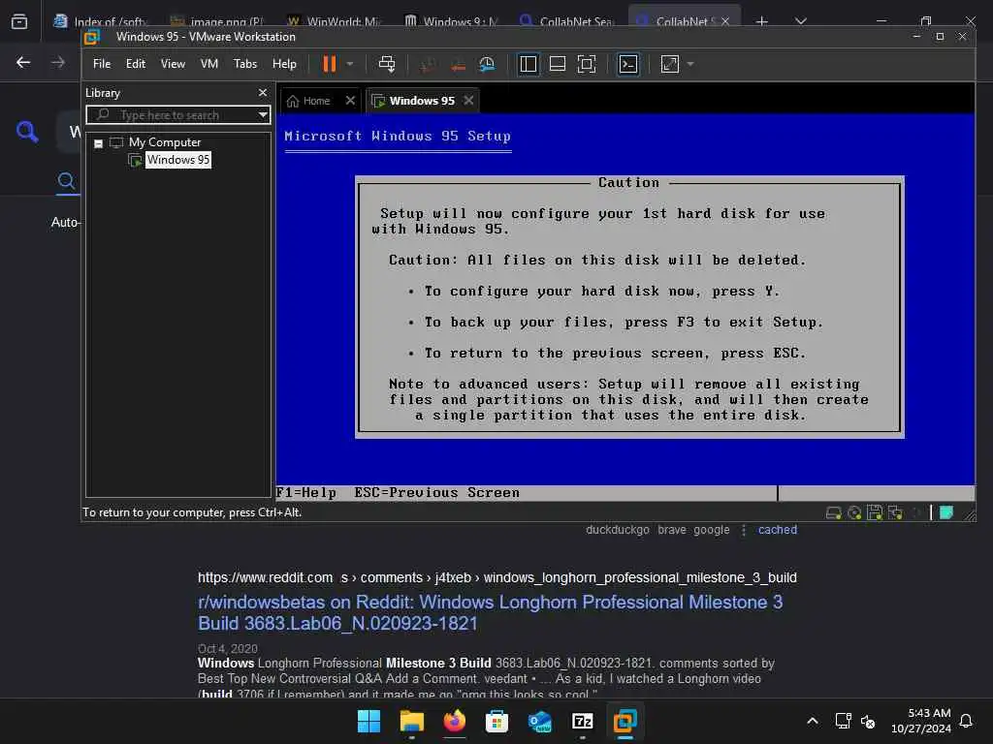
Task: Open Microsoft Store from the taskbar
Action: pos(497,721)
